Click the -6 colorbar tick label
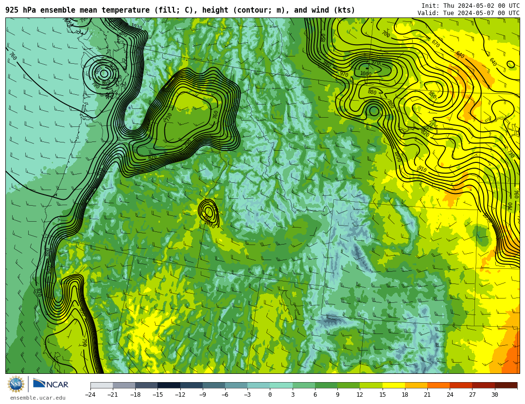Image resolution: width=525 pixels, height=404 pixels. pos(225,395)
